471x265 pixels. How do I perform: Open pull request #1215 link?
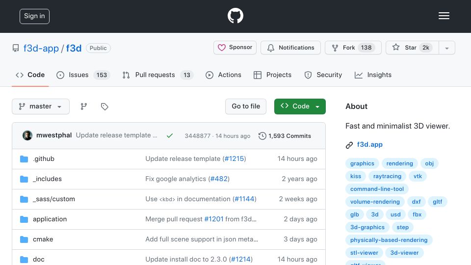point(235,159)
